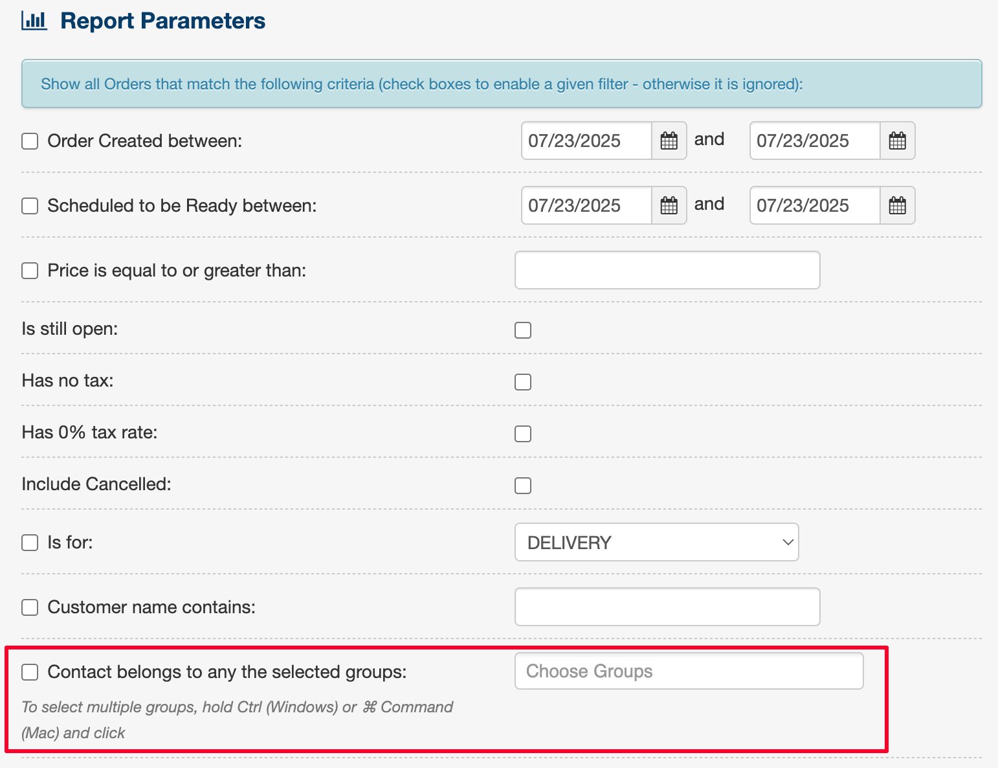Click the minimum price input field
This screenshot has width=998, height=768.
[667, 270]
